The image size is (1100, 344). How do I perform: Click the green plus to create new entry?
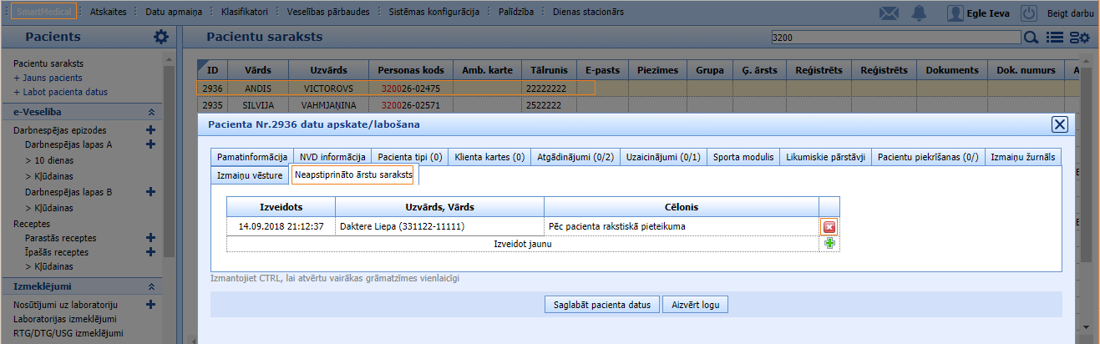point(829,244)
